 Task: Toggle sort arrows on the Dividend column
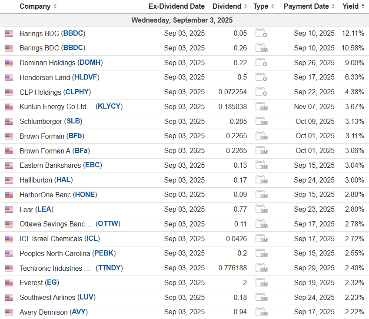(246, 7)
